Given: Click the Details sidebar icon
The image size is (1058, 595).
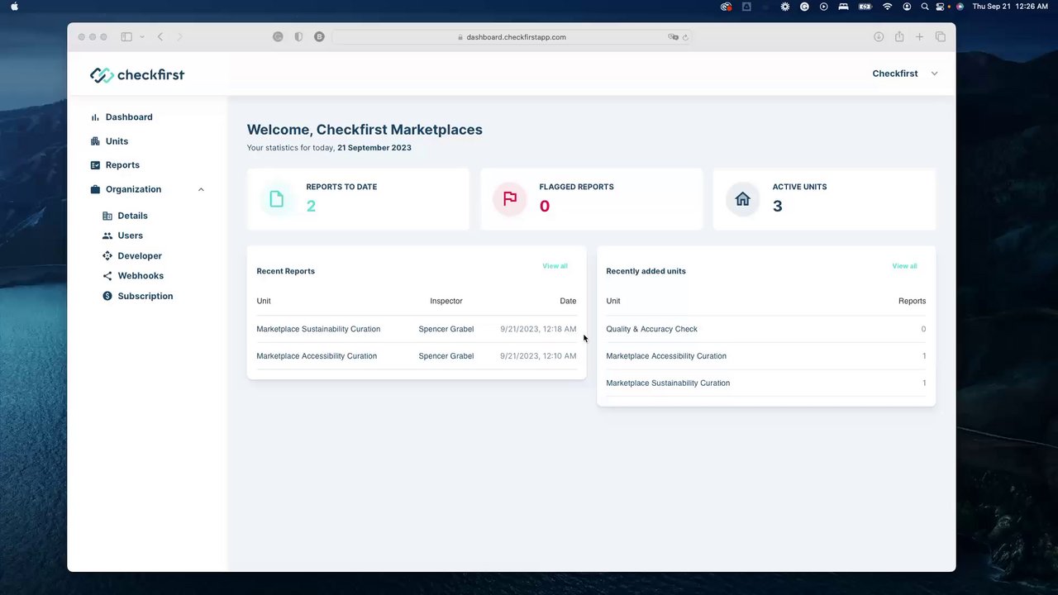Looking at the screenshot, I should coord(107,216).
